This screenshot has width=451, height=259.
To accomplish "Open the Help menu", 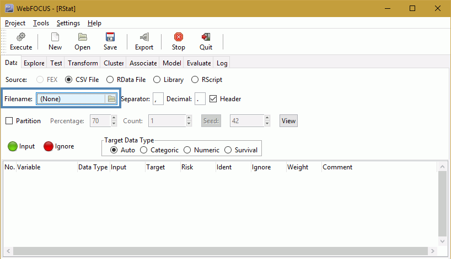I will [94, 23].
